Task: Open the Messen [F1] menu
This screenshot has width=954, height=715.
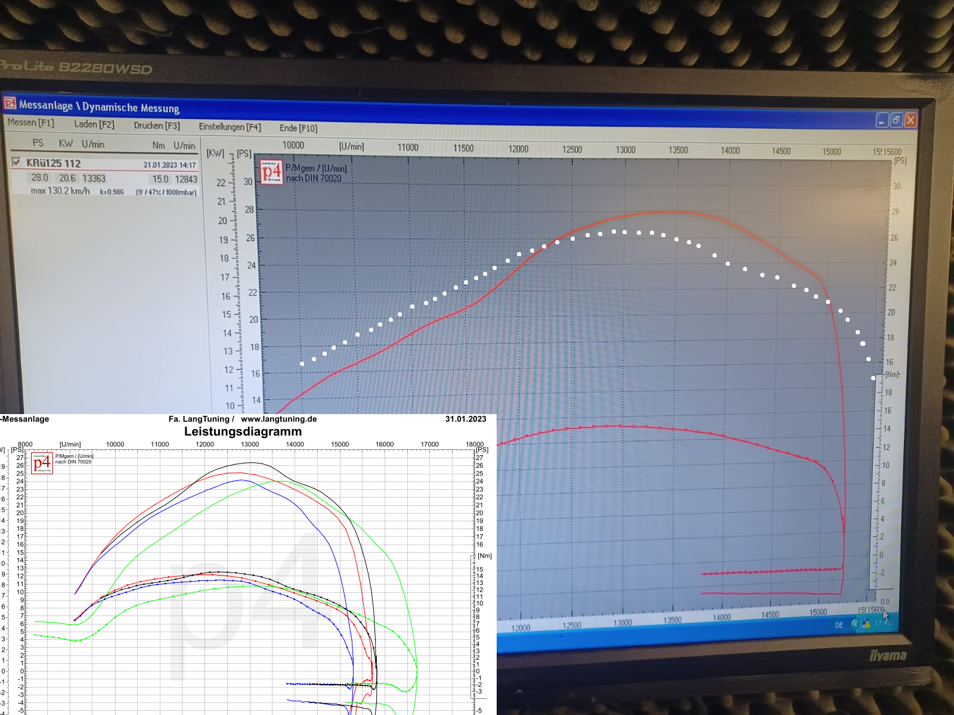Action: click(x=31, y=123)
